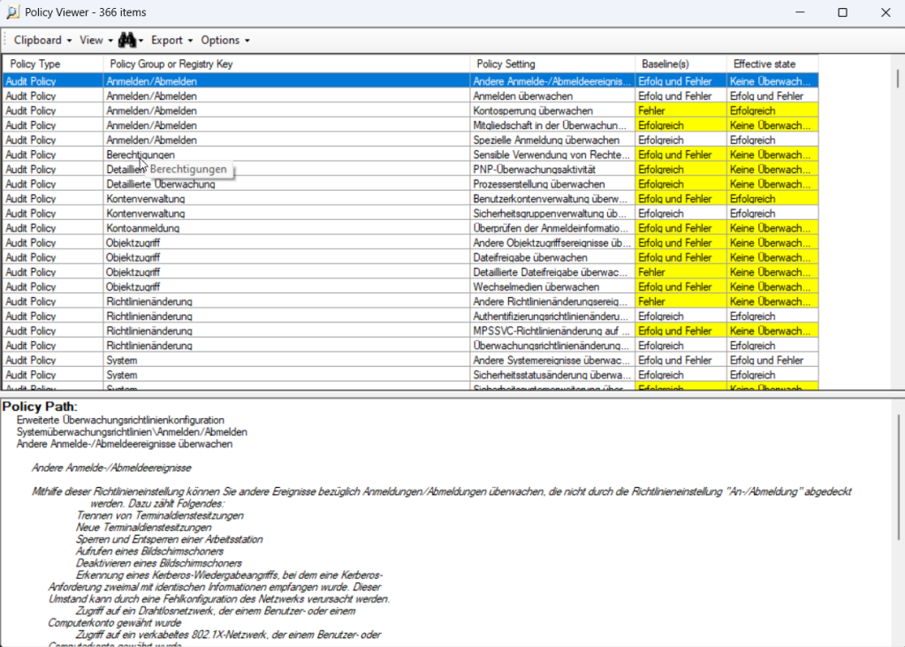Select Überprüfen der Anmeldeinformatio... setting
Screen dimensions: 905x647
point(551,229)
